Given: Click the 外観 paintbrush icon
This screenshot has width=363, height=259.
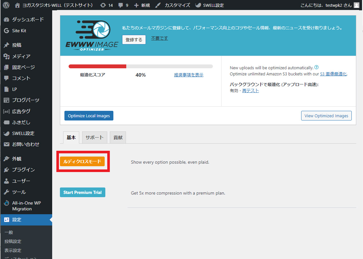Looking at the screenshot, I should [x=6, y=158].
